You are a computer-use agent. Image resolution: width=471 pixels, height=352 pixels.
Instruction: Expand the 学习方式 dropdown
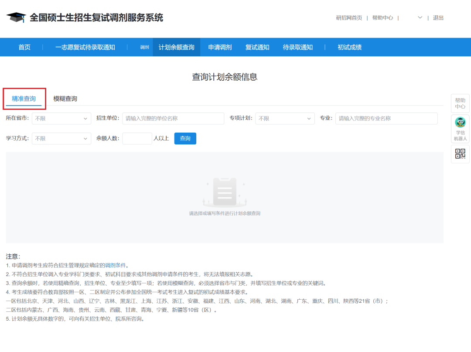[61, 138]
